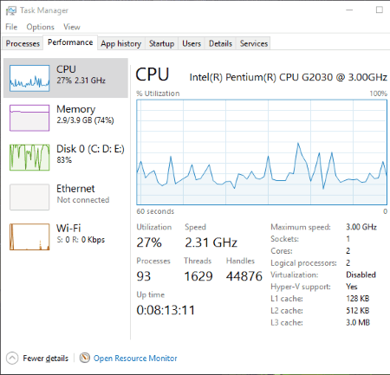This screenshot has width=390, height=375.
Task: Open the Options menu
Action: (x=41, y=27)
